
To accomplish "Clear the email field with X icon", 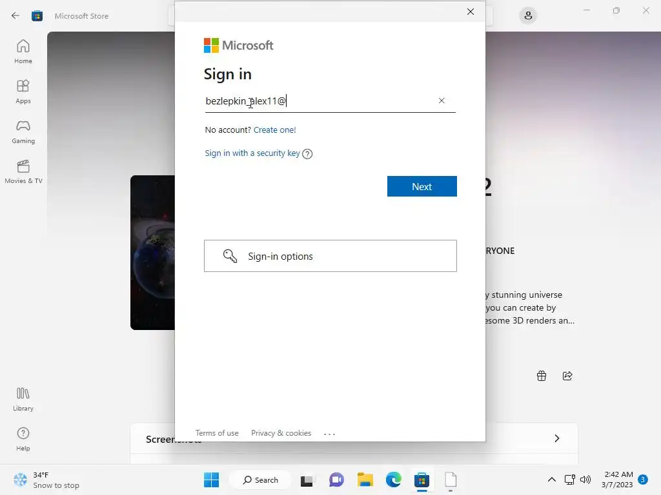I will (442, 101).
